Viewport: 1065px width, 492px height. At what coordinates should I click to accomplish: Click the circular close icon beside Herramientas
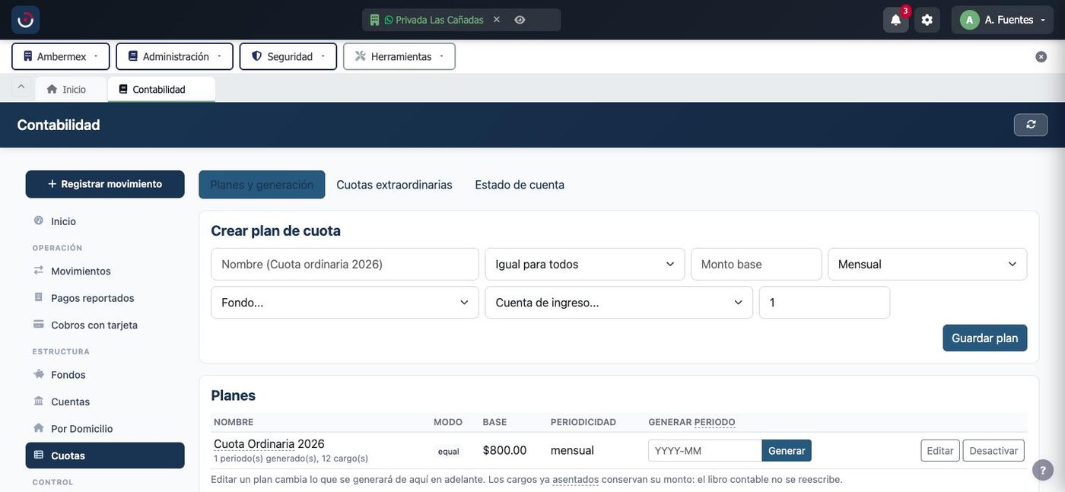[x=1041, y=56]
